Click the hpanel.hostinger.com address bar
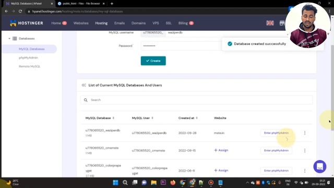334x188 pixels. (x=77, y=11)
